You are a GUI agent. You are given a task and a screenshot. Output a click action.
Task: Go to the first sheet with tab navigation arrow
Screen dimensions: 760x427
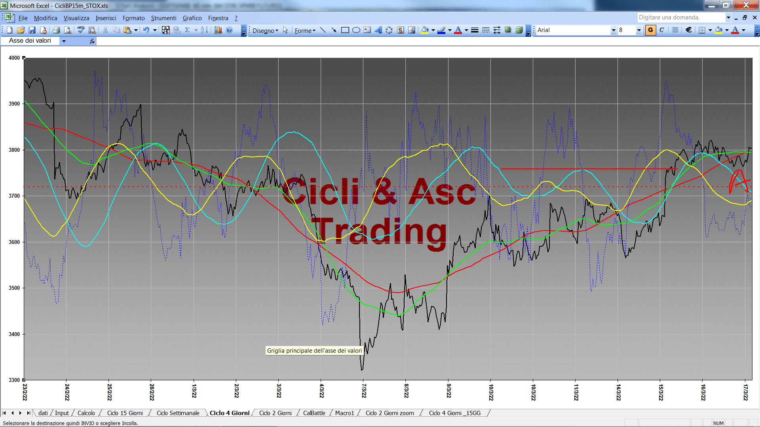coord(4,413)
